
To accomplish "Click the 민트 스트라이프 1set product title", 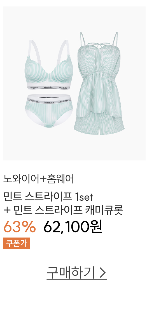I will [x=48, y=197].
